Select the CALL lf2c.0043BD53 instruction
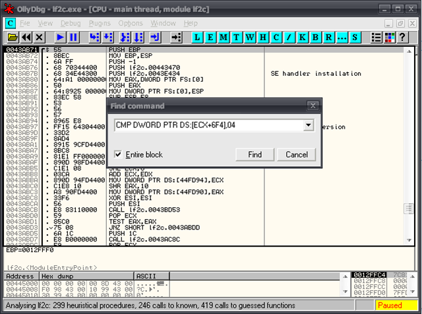This screenshot has height=314, width=422. point(144,210)
